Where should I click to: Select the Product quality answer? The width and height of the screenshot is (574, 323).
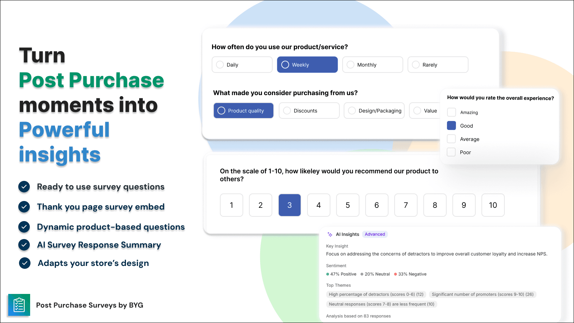coord(243,111)
